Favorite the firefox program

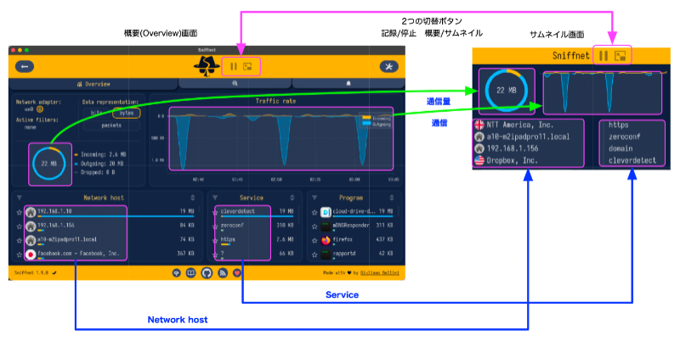click(x=314, y=241)
